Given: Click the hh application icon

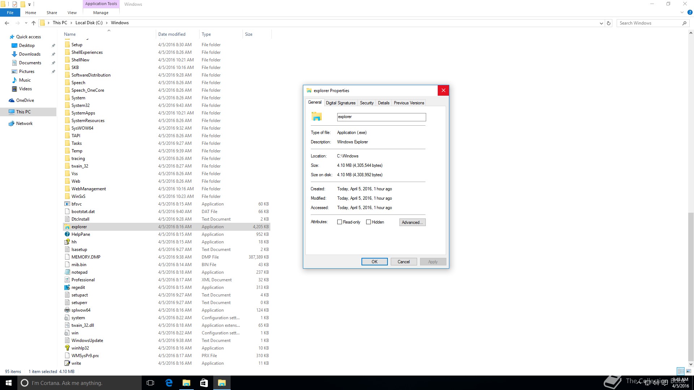Looking at the screenshot, I should (67, 242).
